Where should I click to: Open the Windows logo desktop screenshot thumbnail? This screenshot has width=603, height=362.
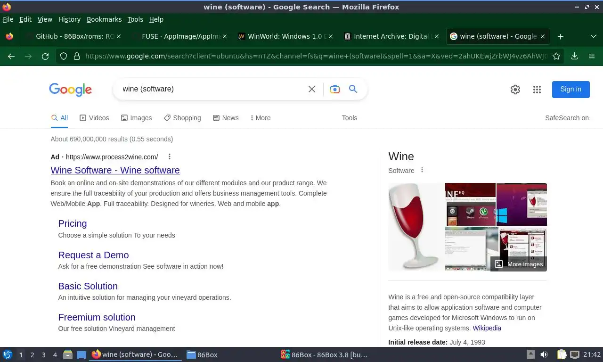[x=522, y=204]
